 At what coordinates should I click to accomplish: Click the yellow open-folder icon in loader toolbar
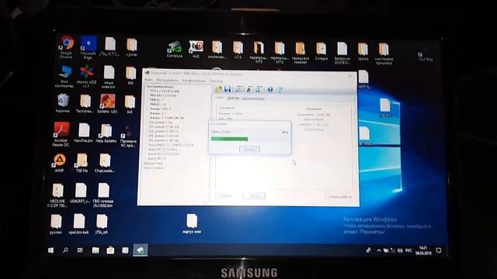tap(219, 89)
